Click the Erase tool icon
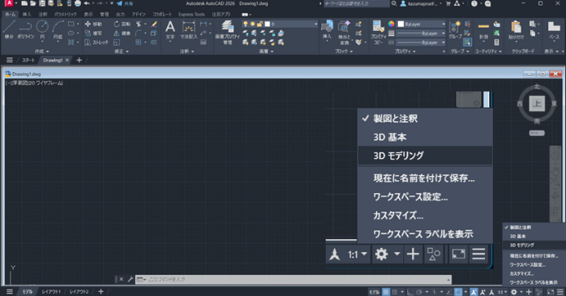The height and width of the screenshot is (296, 566). point(154,24)
